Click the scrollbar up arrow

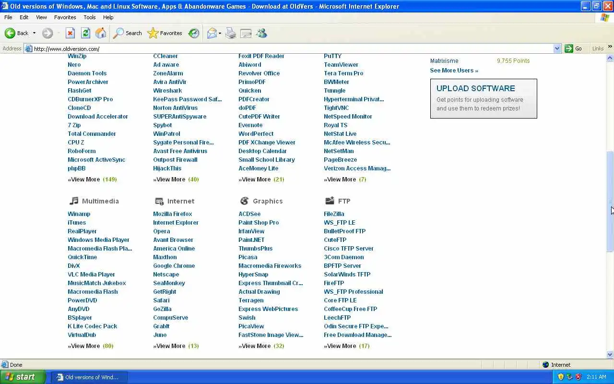tap(610, 58)
